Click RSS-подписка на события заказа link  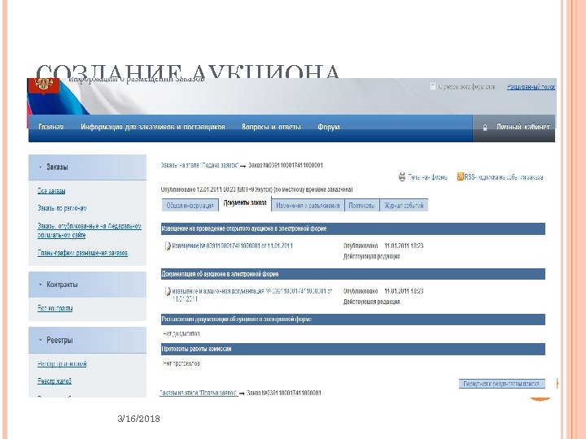[504, 177]
